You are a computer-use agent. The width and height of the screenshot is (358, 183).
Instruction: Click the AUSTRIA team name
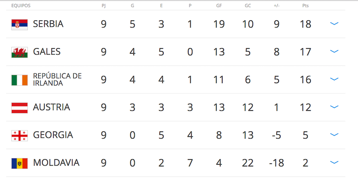point(51,107)
